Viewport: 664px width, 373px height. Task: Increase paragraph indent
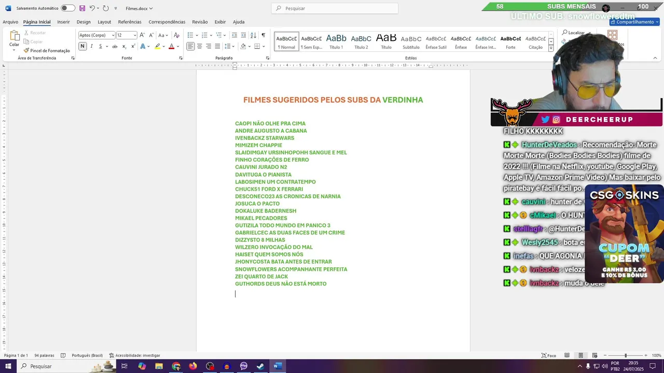coord(243,35)
